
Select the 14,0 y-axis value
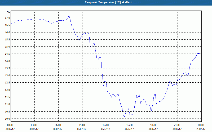(x=8, y=61)
